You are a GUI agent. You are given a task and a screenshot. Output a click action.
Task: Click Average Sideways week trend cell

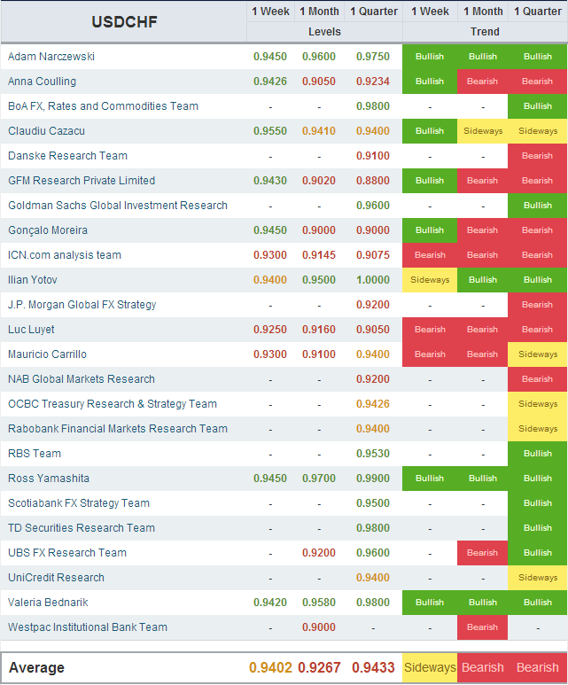click(430, 667)
